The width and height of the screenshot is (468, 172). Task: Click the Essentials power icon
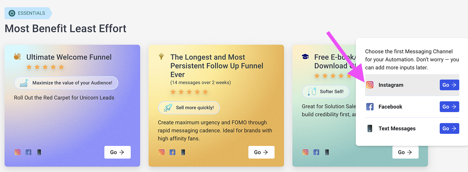[x=12, y=13]
